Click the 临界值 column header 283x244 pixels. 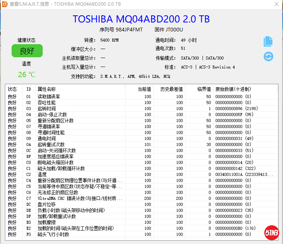[x=204, y=89]
